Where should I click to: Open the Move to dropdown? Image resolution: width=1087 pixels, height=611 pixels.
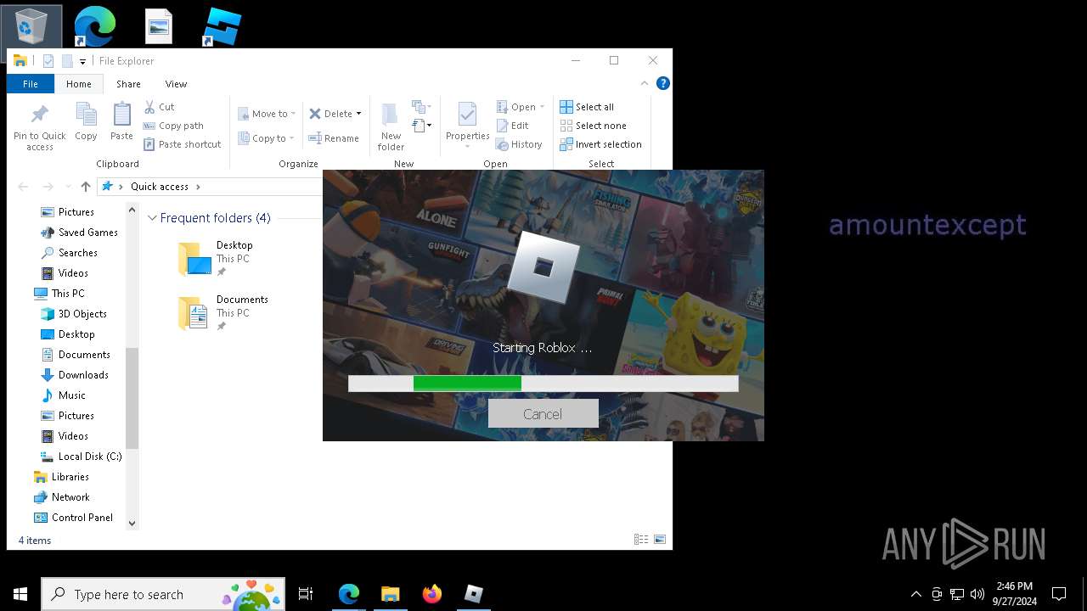tap(267, 114)
